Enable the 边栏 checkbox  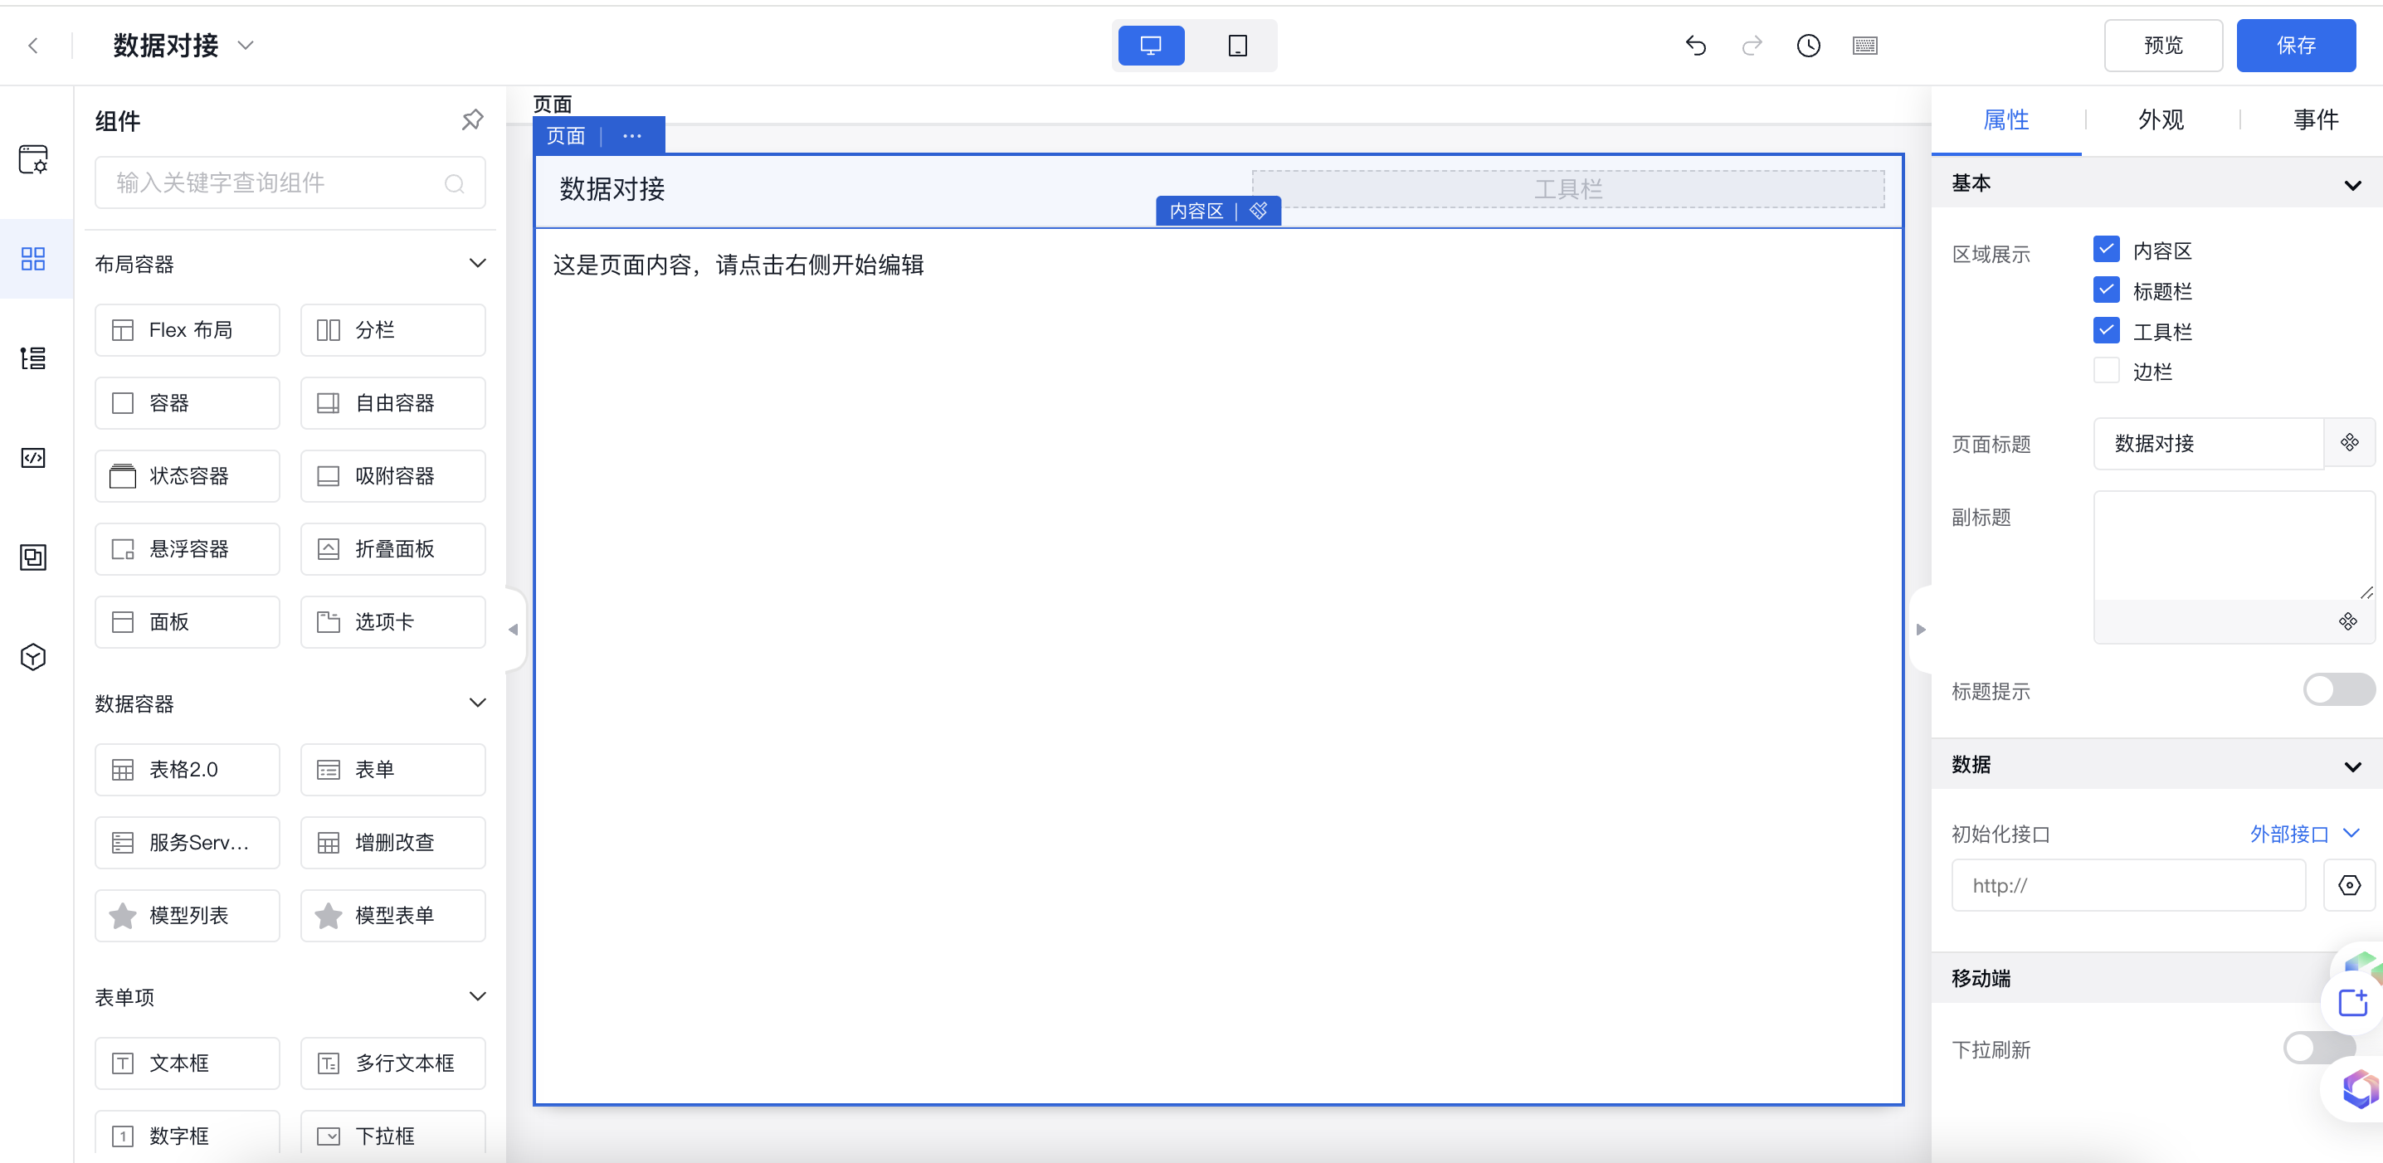[2107, 371]
